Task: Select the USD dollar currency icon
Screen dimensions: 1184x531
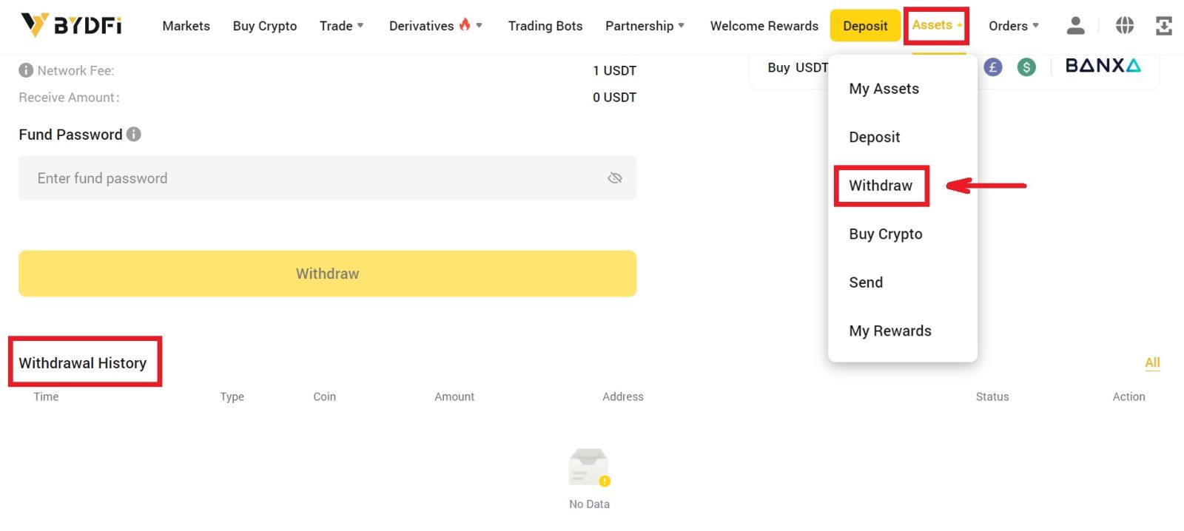Action: (1026, 67)
